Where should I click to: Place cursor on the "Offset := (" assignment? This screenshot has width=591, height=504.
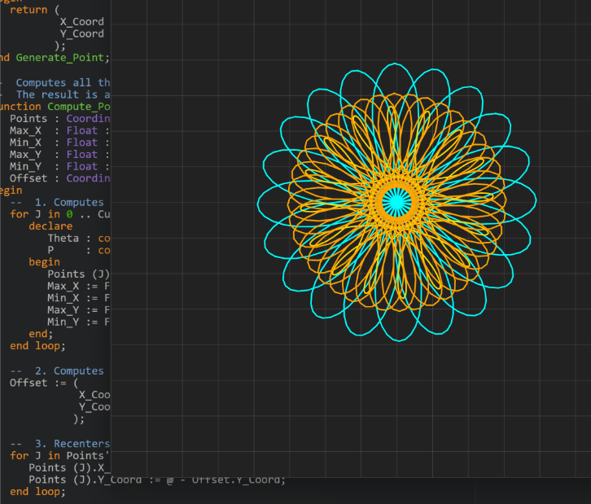coord(44,383)
